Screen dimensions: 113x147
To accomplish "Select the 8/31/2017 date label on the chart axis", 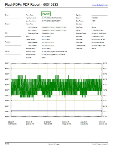I will [84, 122].
